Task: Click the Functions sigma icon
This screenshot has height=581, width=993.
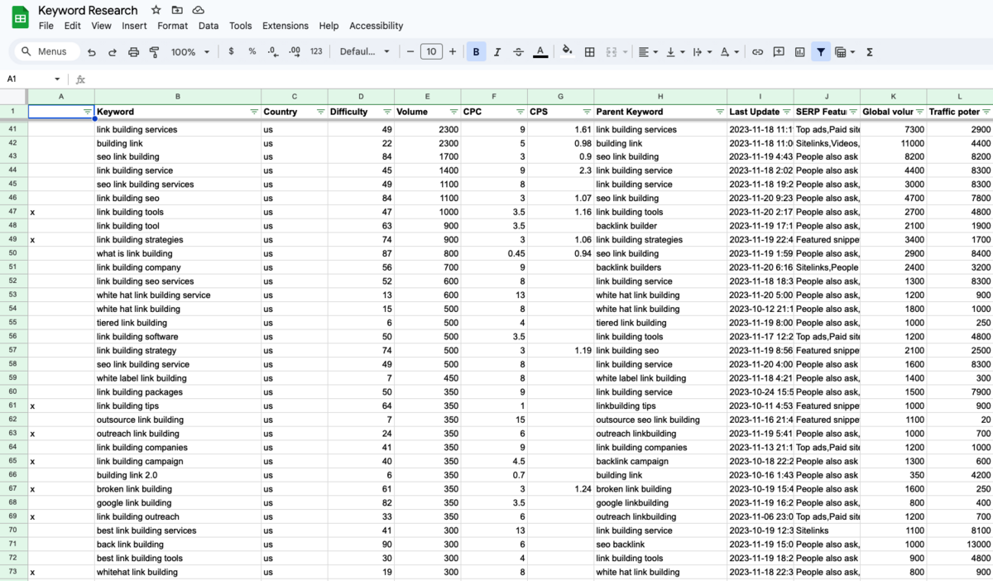Action: (x=870, y=52)
